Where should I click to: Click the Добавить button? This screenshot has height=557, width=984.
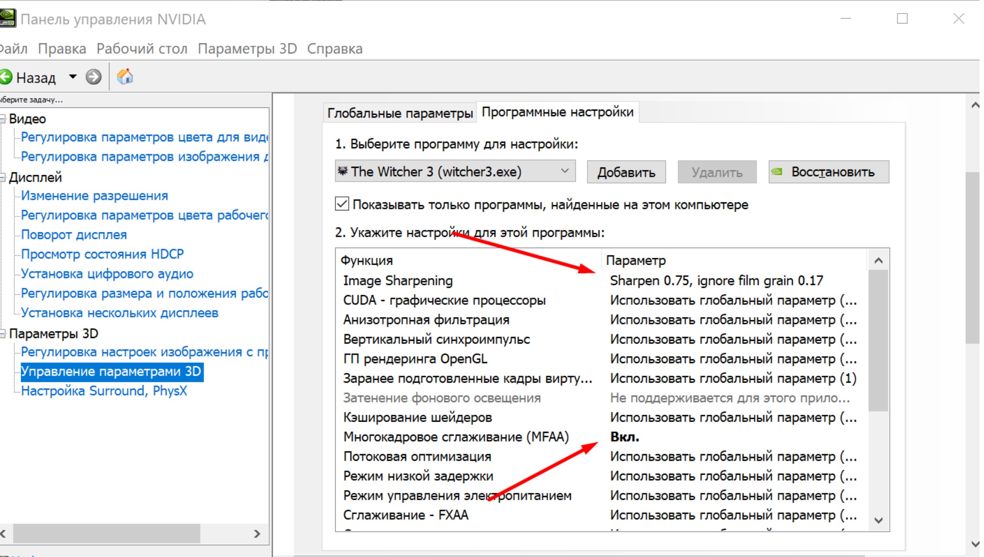click(626, 172)
